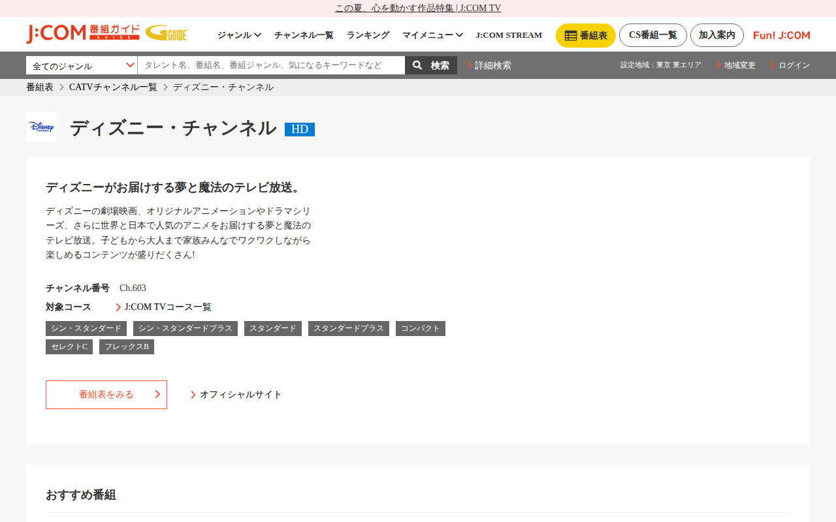
Task: Click the 地域変更 link
Action: 735,65
